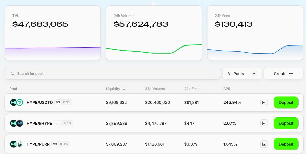Click the 245.94% APR value
This screenshot has width=306, height=154.
pyautogui.click(x=232, y=102)
